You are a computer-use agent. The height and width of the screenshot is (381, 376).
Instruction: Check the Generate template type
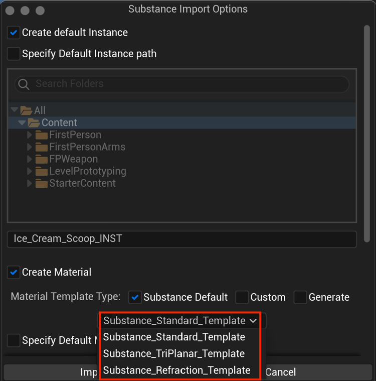click(x=300, y=297)
